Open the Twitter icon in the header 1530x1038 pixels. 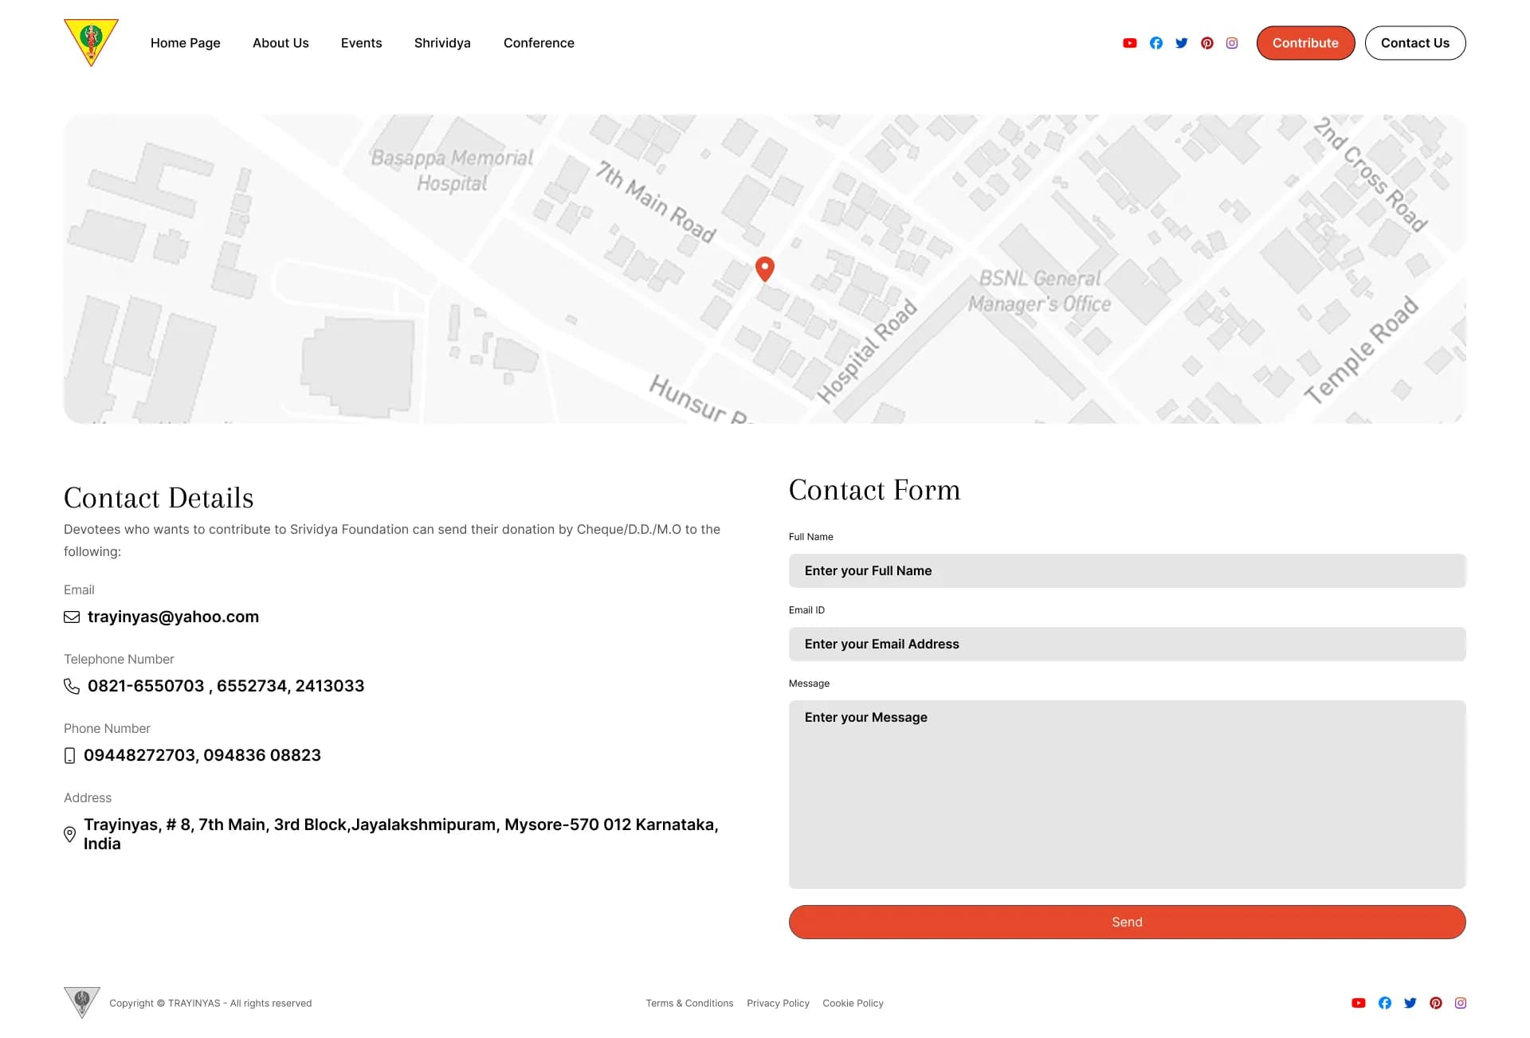(1182, 43)
